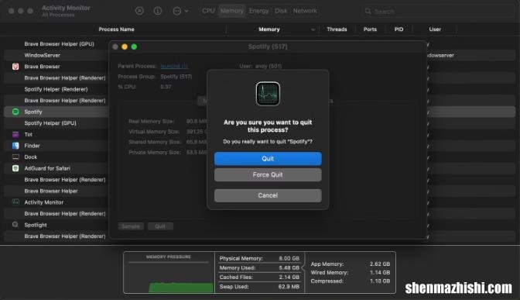This screenshot has height=300, width=520.
Task: Click the Memory Pressure graph
Action: pyautogui.click(x=169, y=272)
